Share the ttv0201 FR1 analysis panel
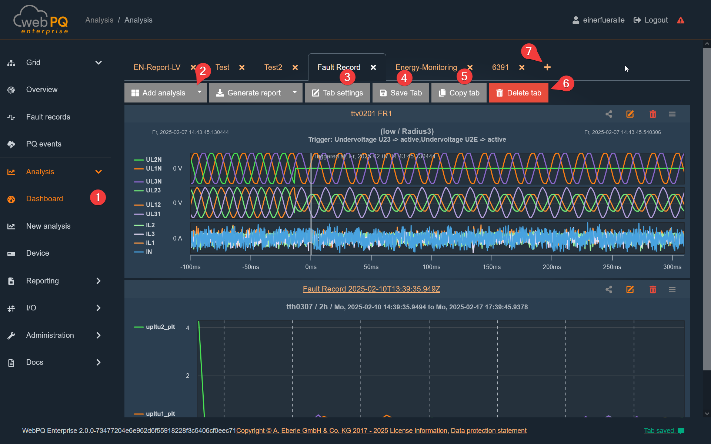711x444 pixels. tap(609, 114)
